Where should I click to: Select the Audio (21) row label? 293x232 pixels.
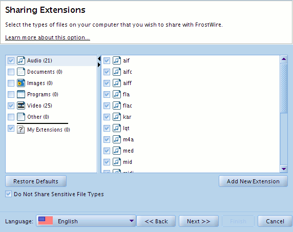tap(39, 60)
